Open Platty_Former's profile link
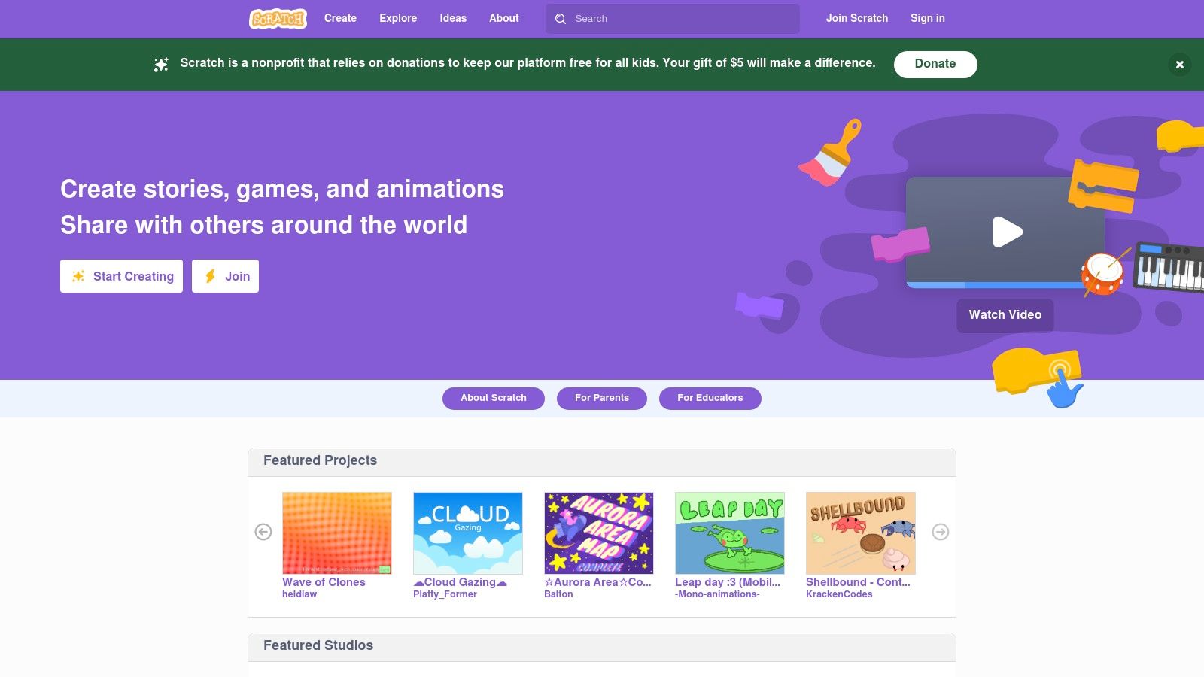Viewport: 1204px width, 677px height. coord(445,594)
